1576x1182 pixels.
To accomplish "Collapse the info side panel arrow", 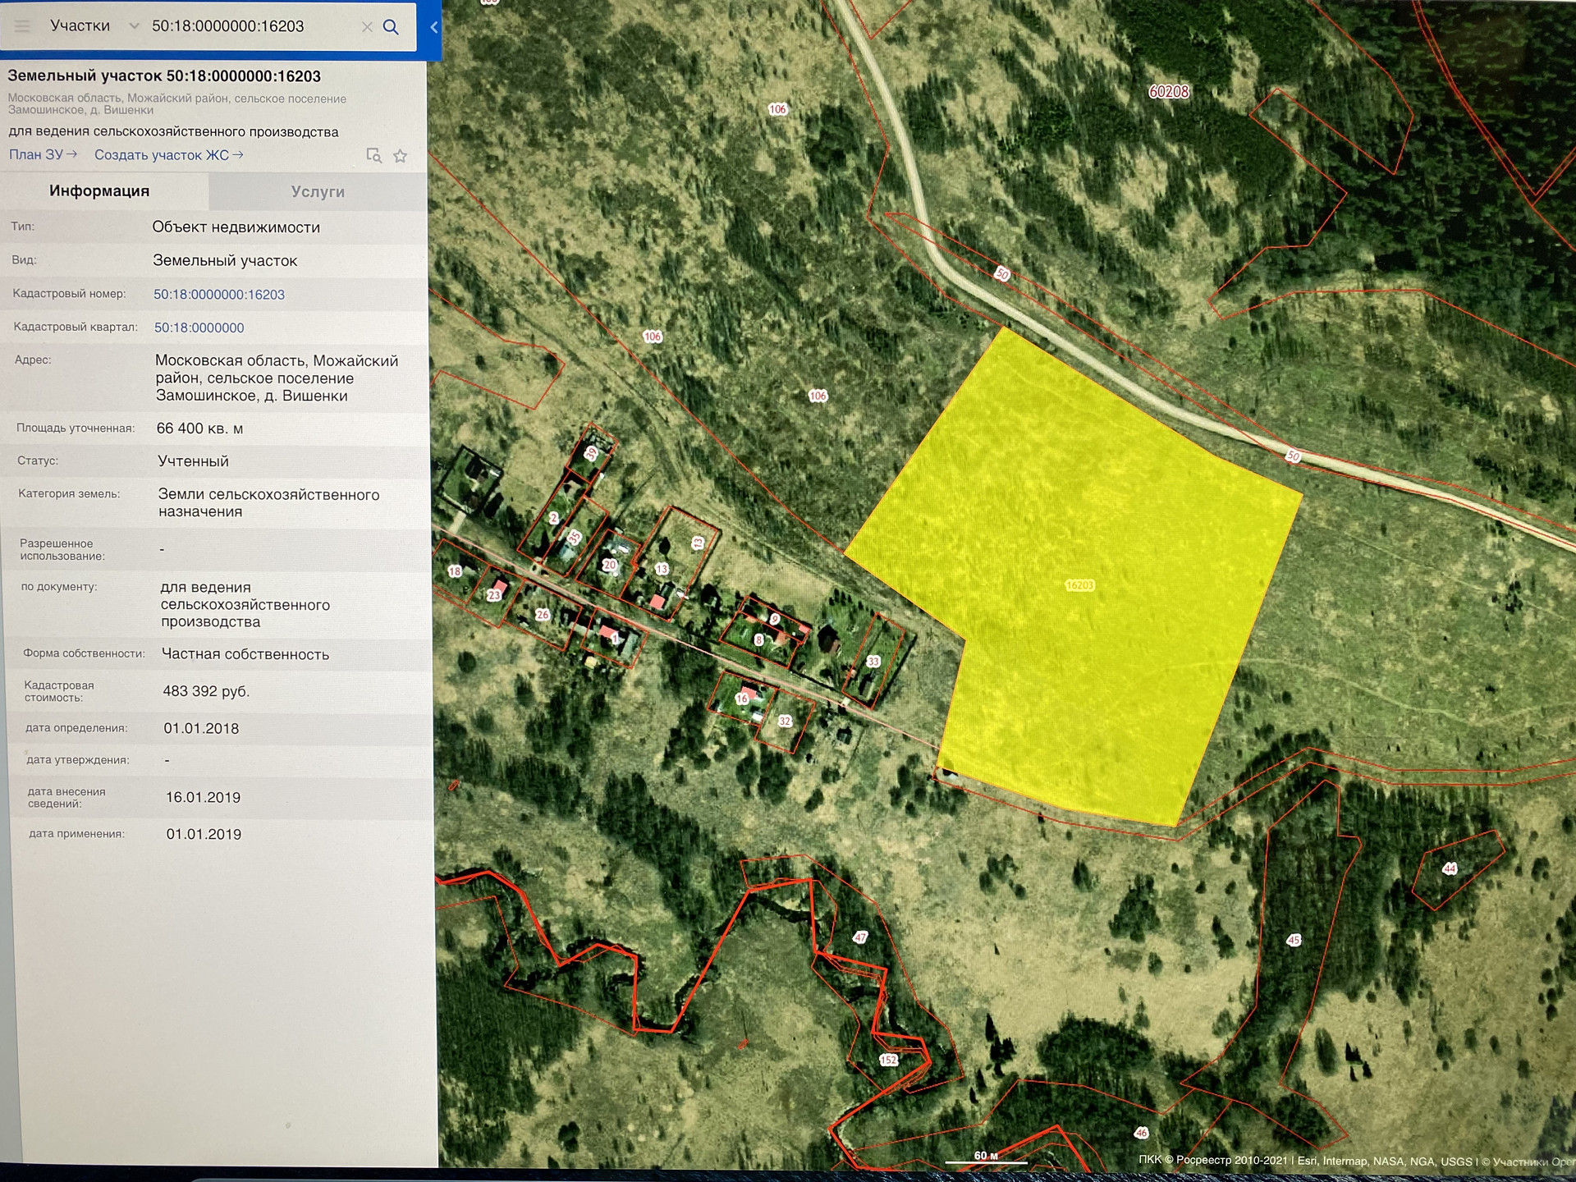I will click(434, 27).
